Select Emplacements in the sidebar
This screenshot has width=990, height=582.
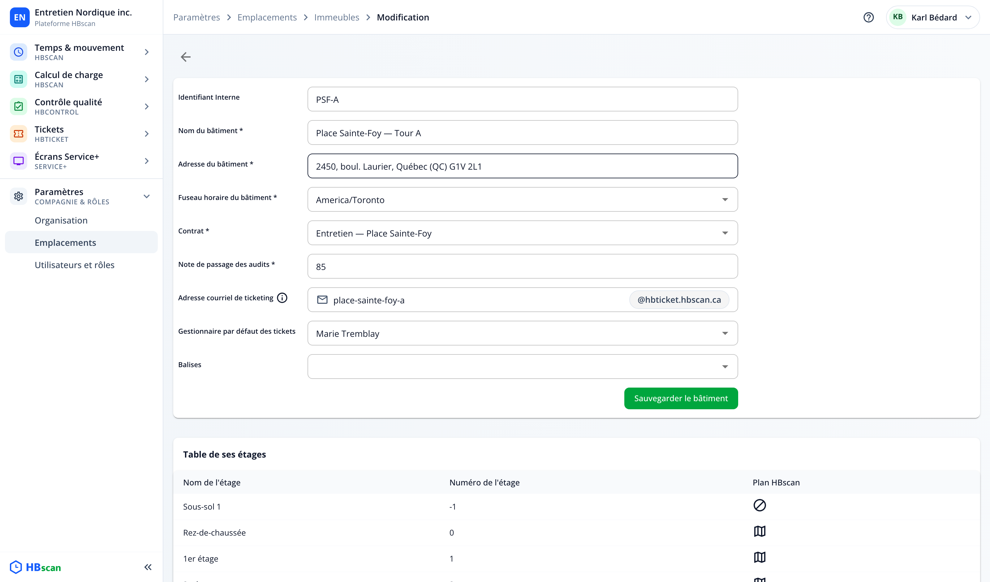pyautogui.click(x=81, y=242)
